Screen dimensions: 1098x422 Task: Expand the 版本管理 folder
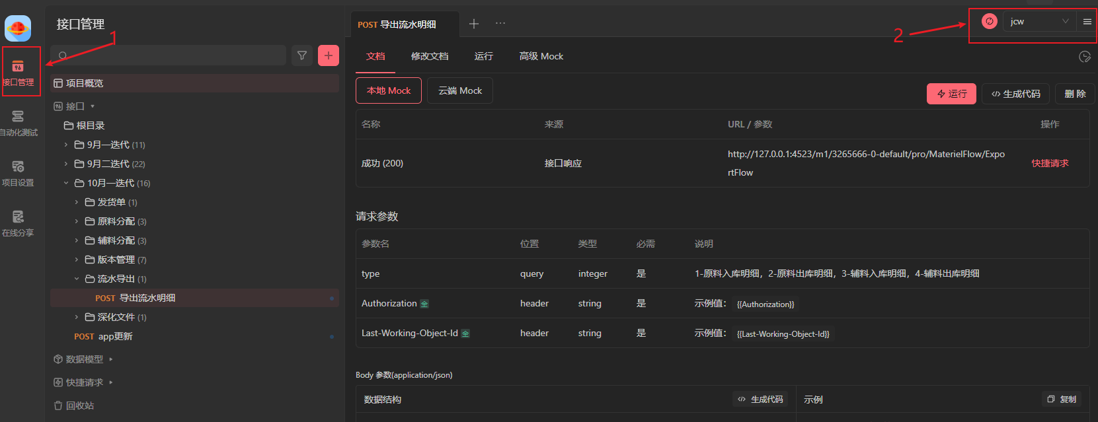coord(77,260)
